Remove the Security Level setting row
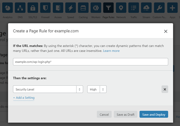This screenshot has width=180, height=126. click(x=165, y=89)
